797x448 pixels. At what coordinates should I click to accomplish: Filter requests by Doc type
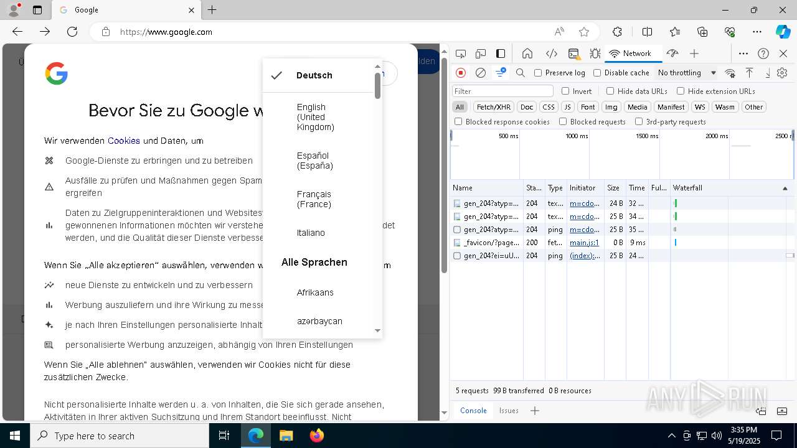[527, 107]
